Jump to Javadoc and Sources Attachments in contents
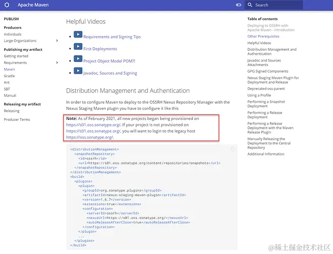333x254 pixels. point(264,62)
